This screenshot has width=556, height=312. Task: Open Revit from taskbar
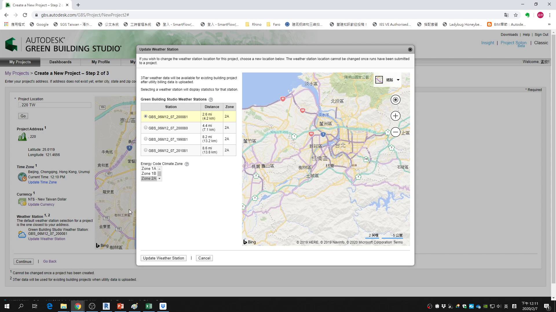pos(106,306)
